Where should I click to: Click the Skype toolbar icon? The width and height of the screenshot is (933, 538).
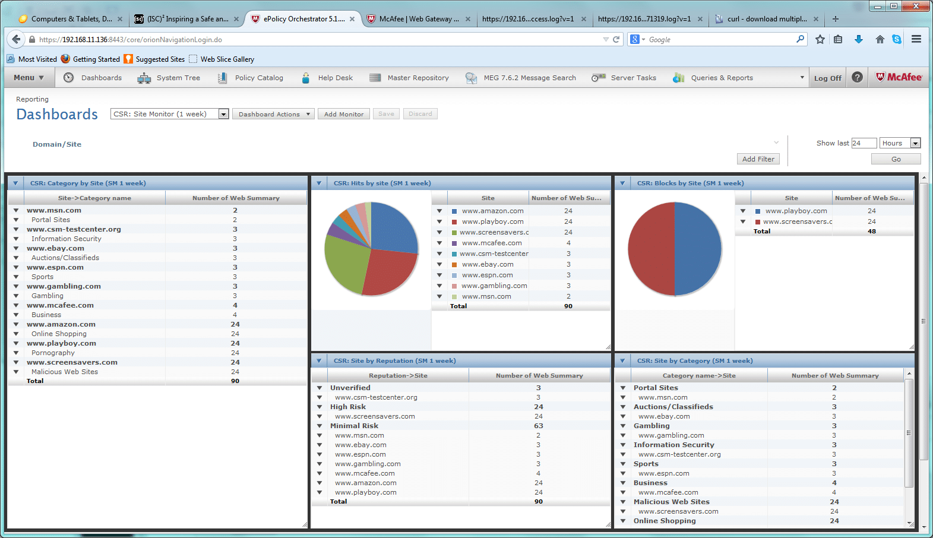897,39
